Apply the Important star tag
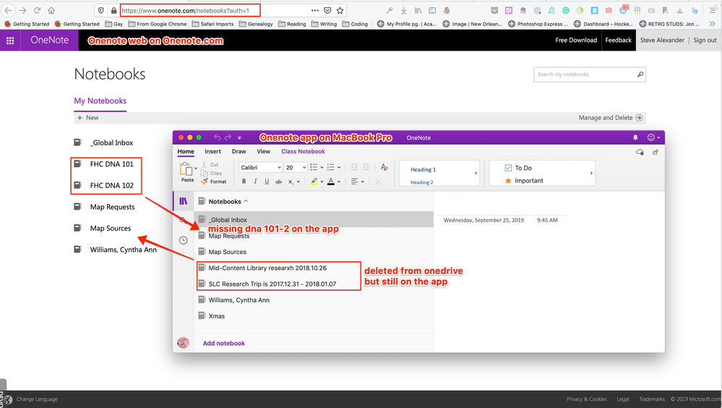 coord(508,181)
